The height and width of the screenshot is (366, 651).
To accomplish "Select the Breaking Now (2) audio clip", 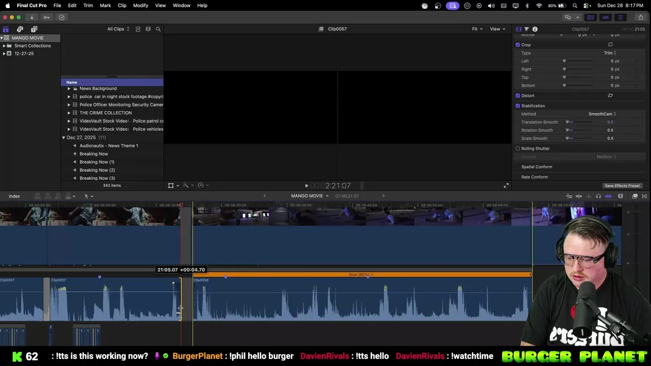I will click(x=97, y=170).
